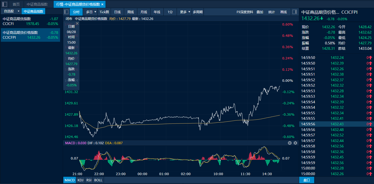
Task: Close the MACD indicator pane
Action: coord(290,143)
